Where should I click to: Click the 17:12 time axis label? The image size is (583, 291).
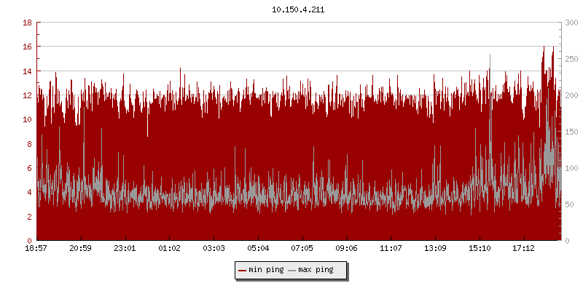524,249
